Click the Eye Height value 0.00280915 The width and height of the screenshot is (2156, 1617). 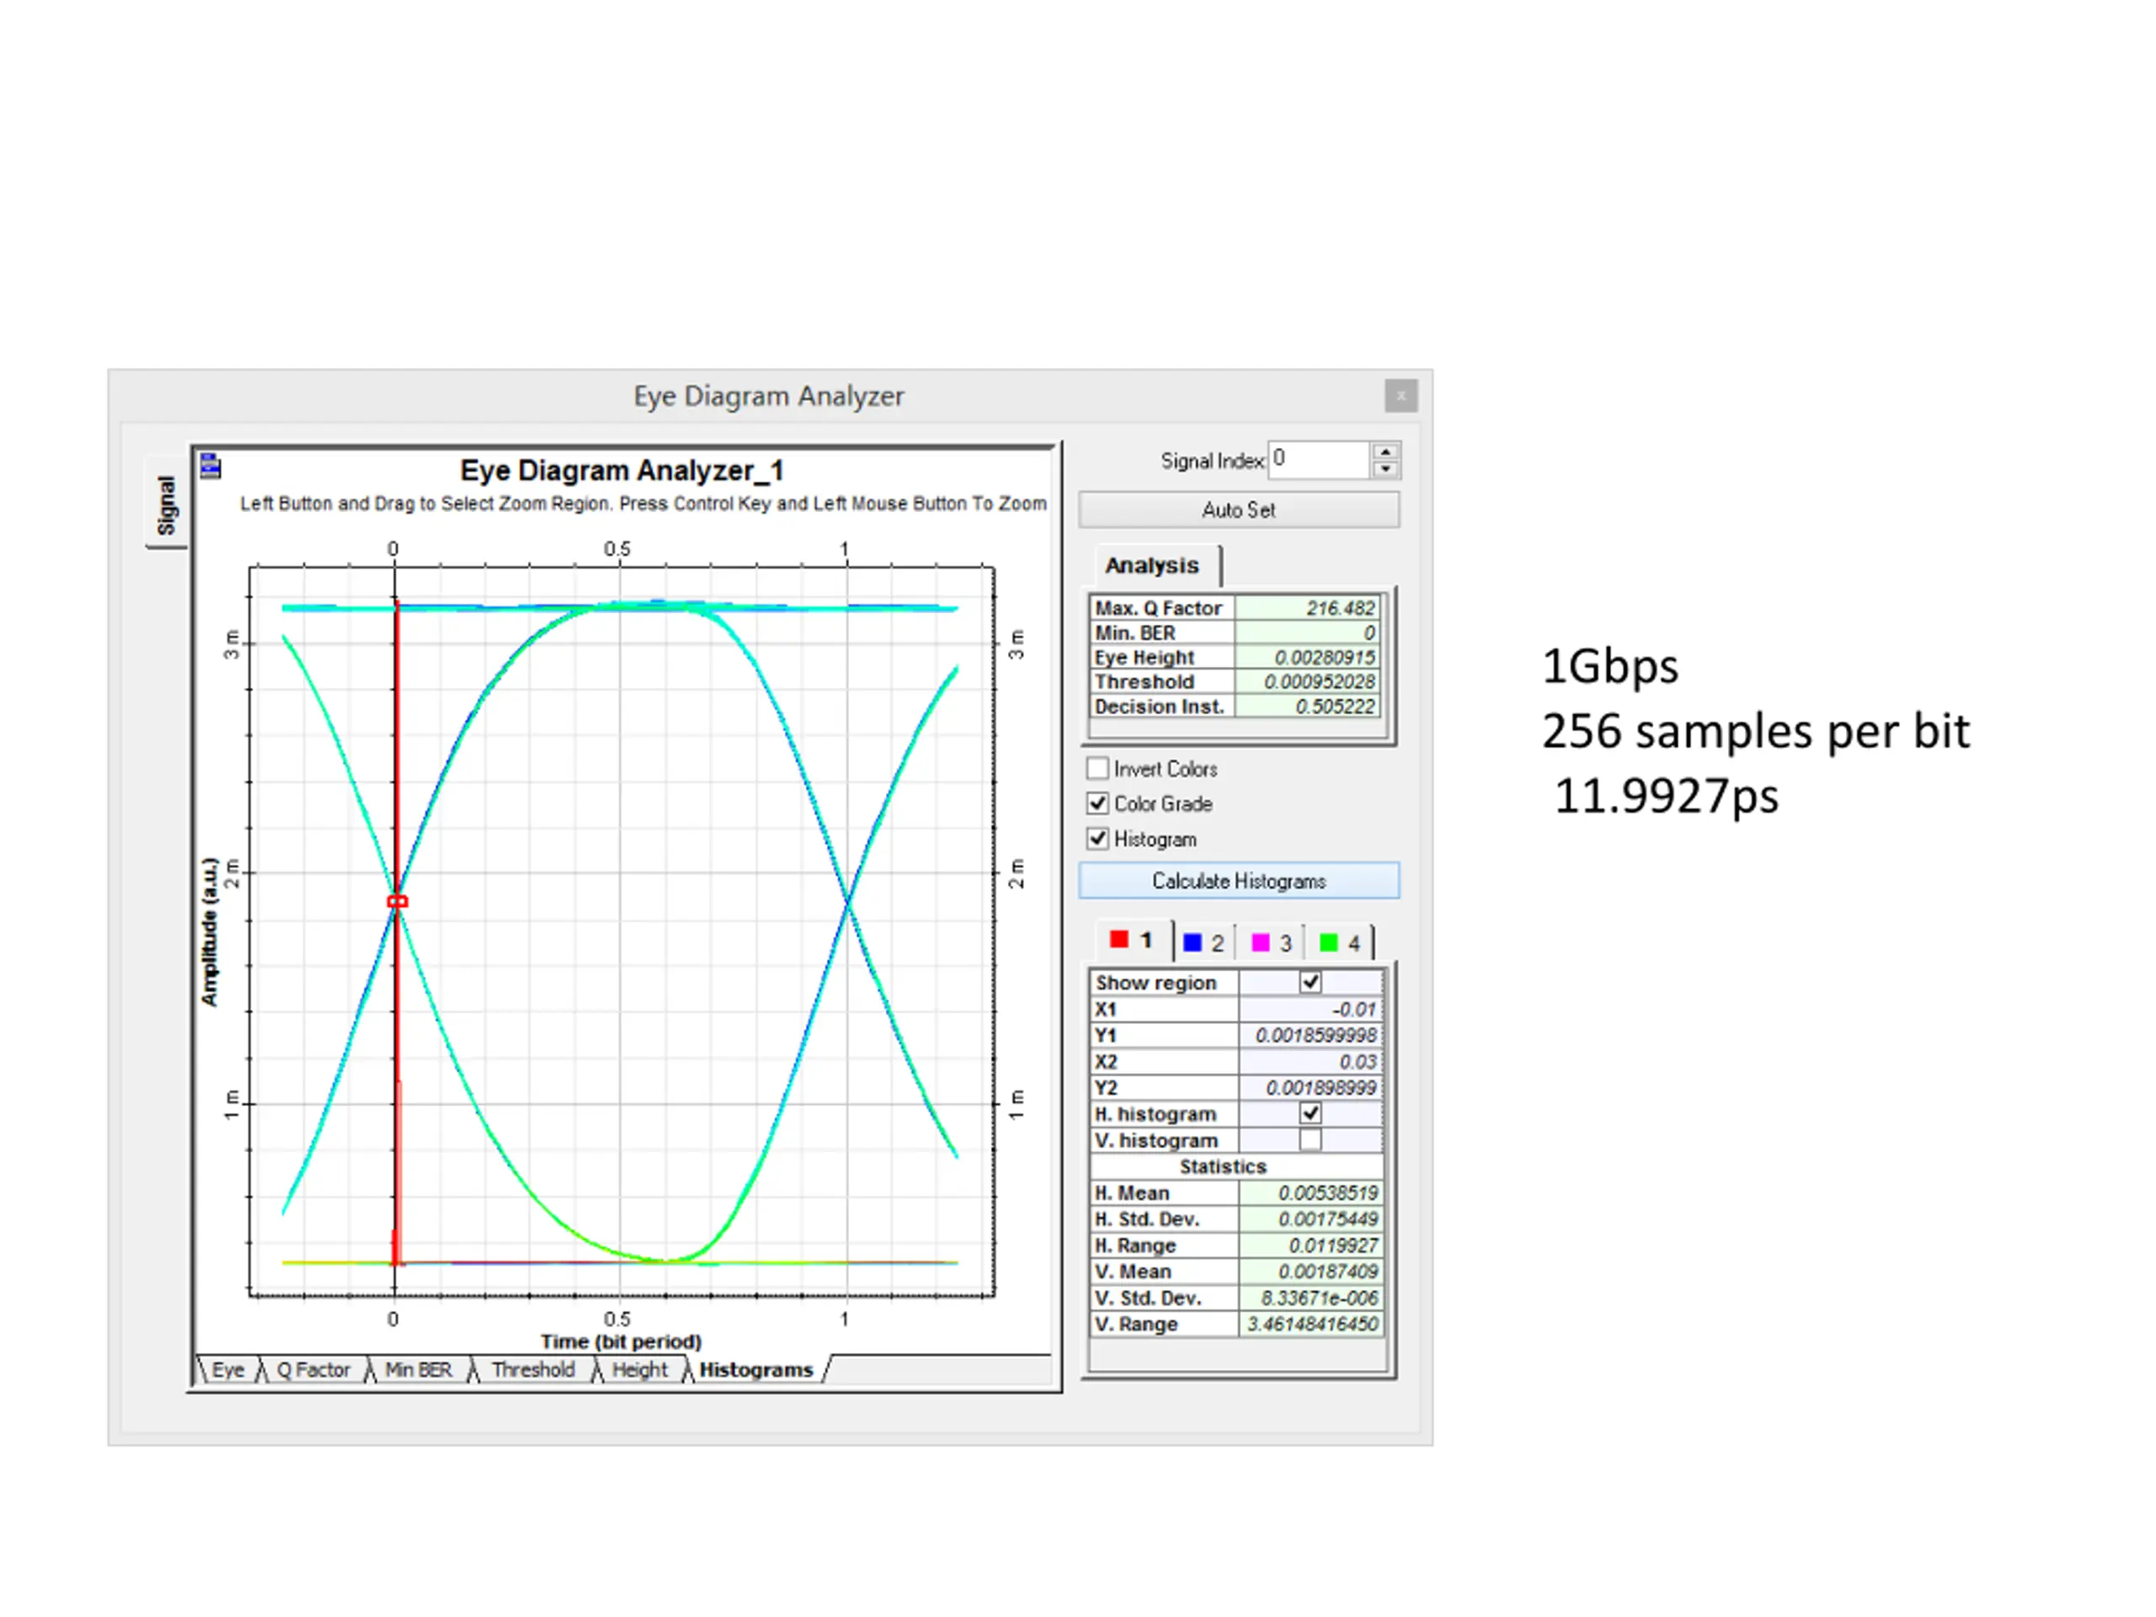[1307, 657]
